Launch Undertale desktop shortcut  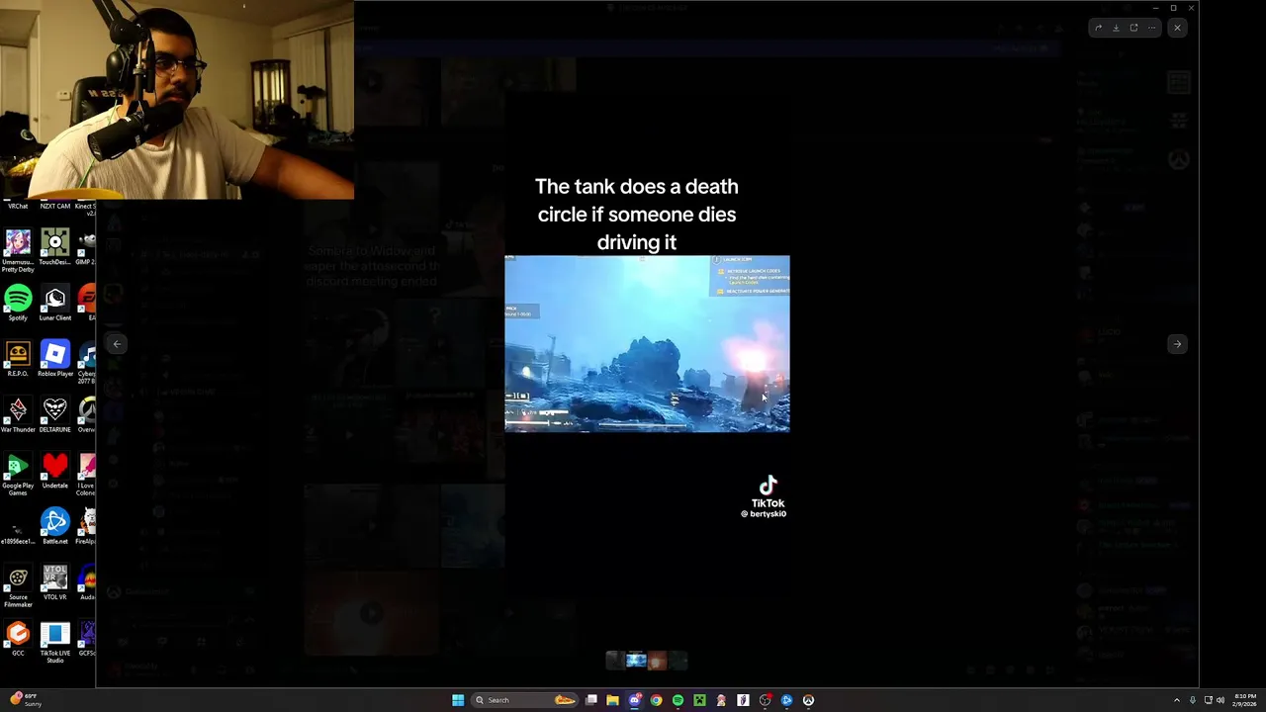pyautogui.click(x=55, y=472)
